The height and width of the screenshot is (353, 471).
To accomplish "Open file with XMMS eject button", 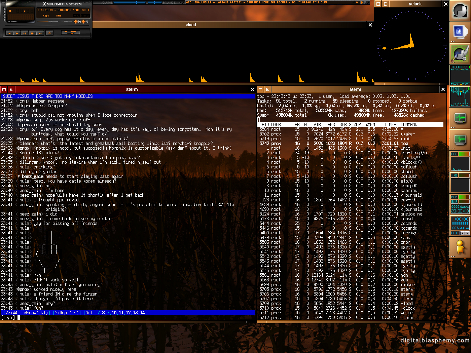I will pyautogui.click(x=49, y=33).
